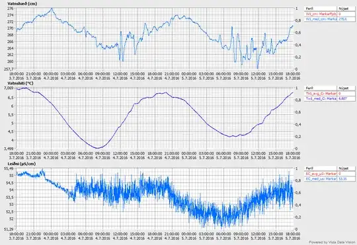Viewport: 357px width, 245px height.
Task: Click the Powered by Vista Data Vision link
Action: click(x=332, y=242)
